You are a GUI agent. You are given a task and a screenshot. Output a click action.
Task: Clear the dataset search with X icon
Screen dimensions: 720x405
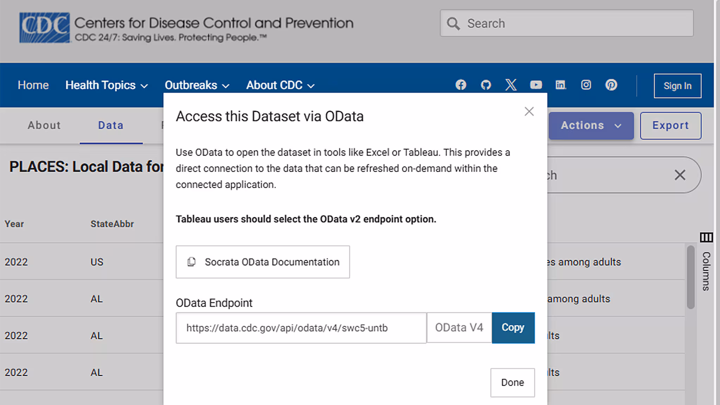[680, 175]
